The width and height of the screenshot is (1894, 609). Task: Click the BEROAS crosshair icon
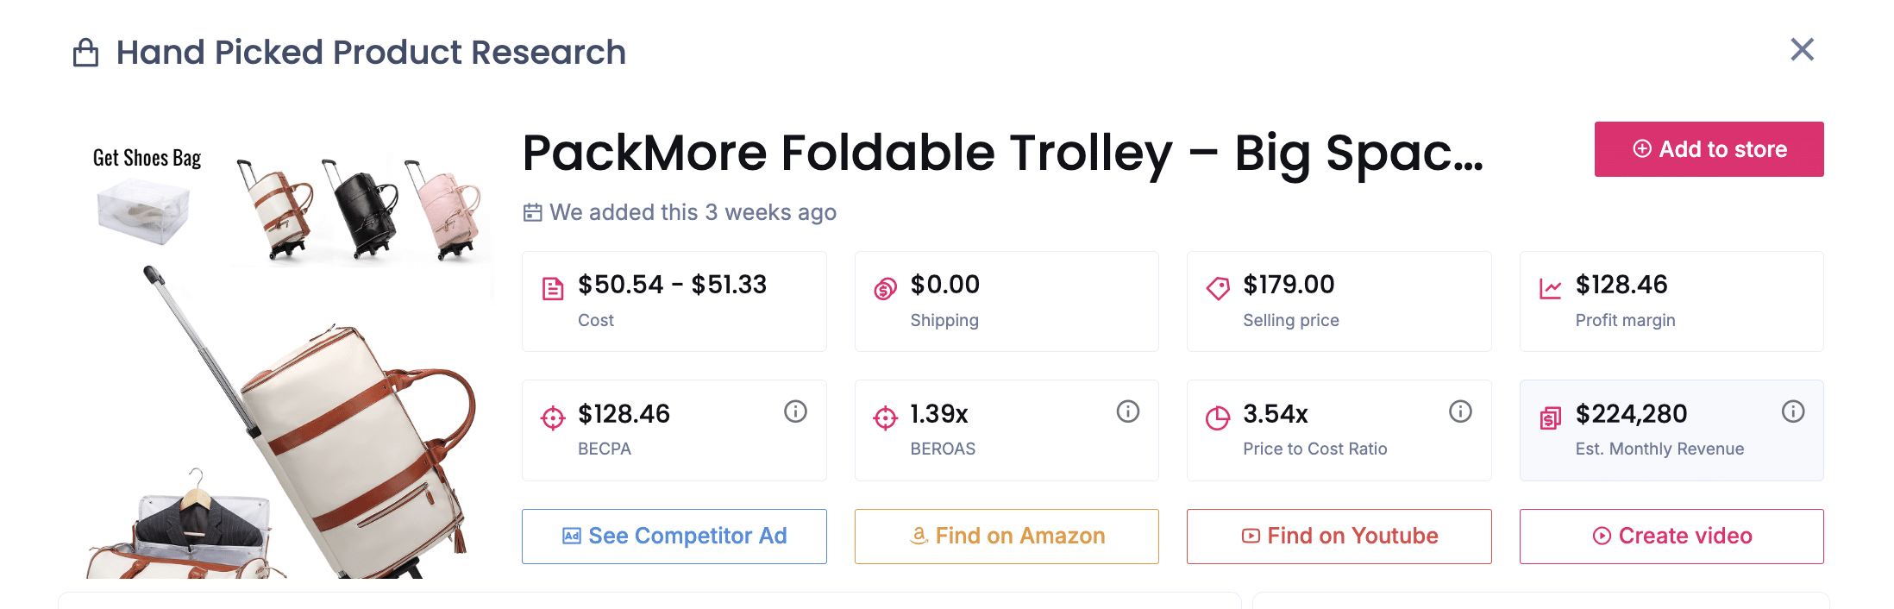tap(884, 418)
